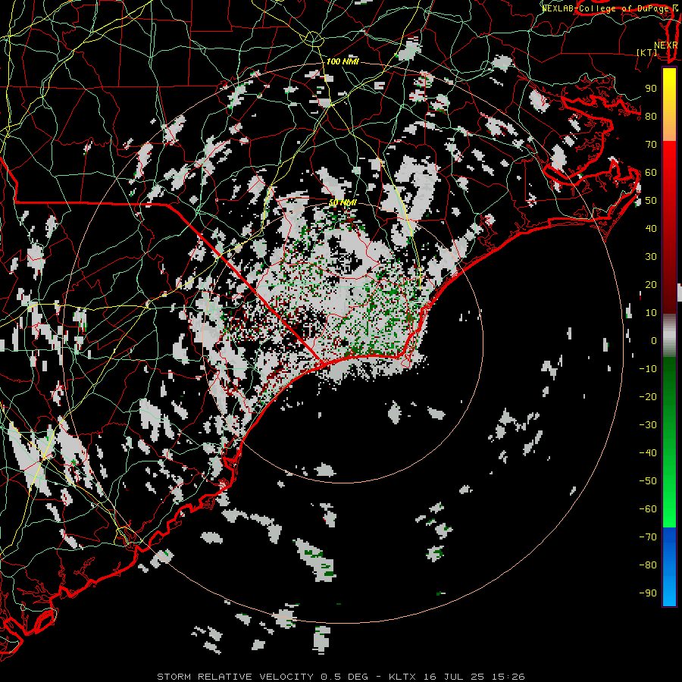The width and height of the screenshot is (682, 682).
Task: Click the 0.5 DEG elevation text
Action: [344, 677]
